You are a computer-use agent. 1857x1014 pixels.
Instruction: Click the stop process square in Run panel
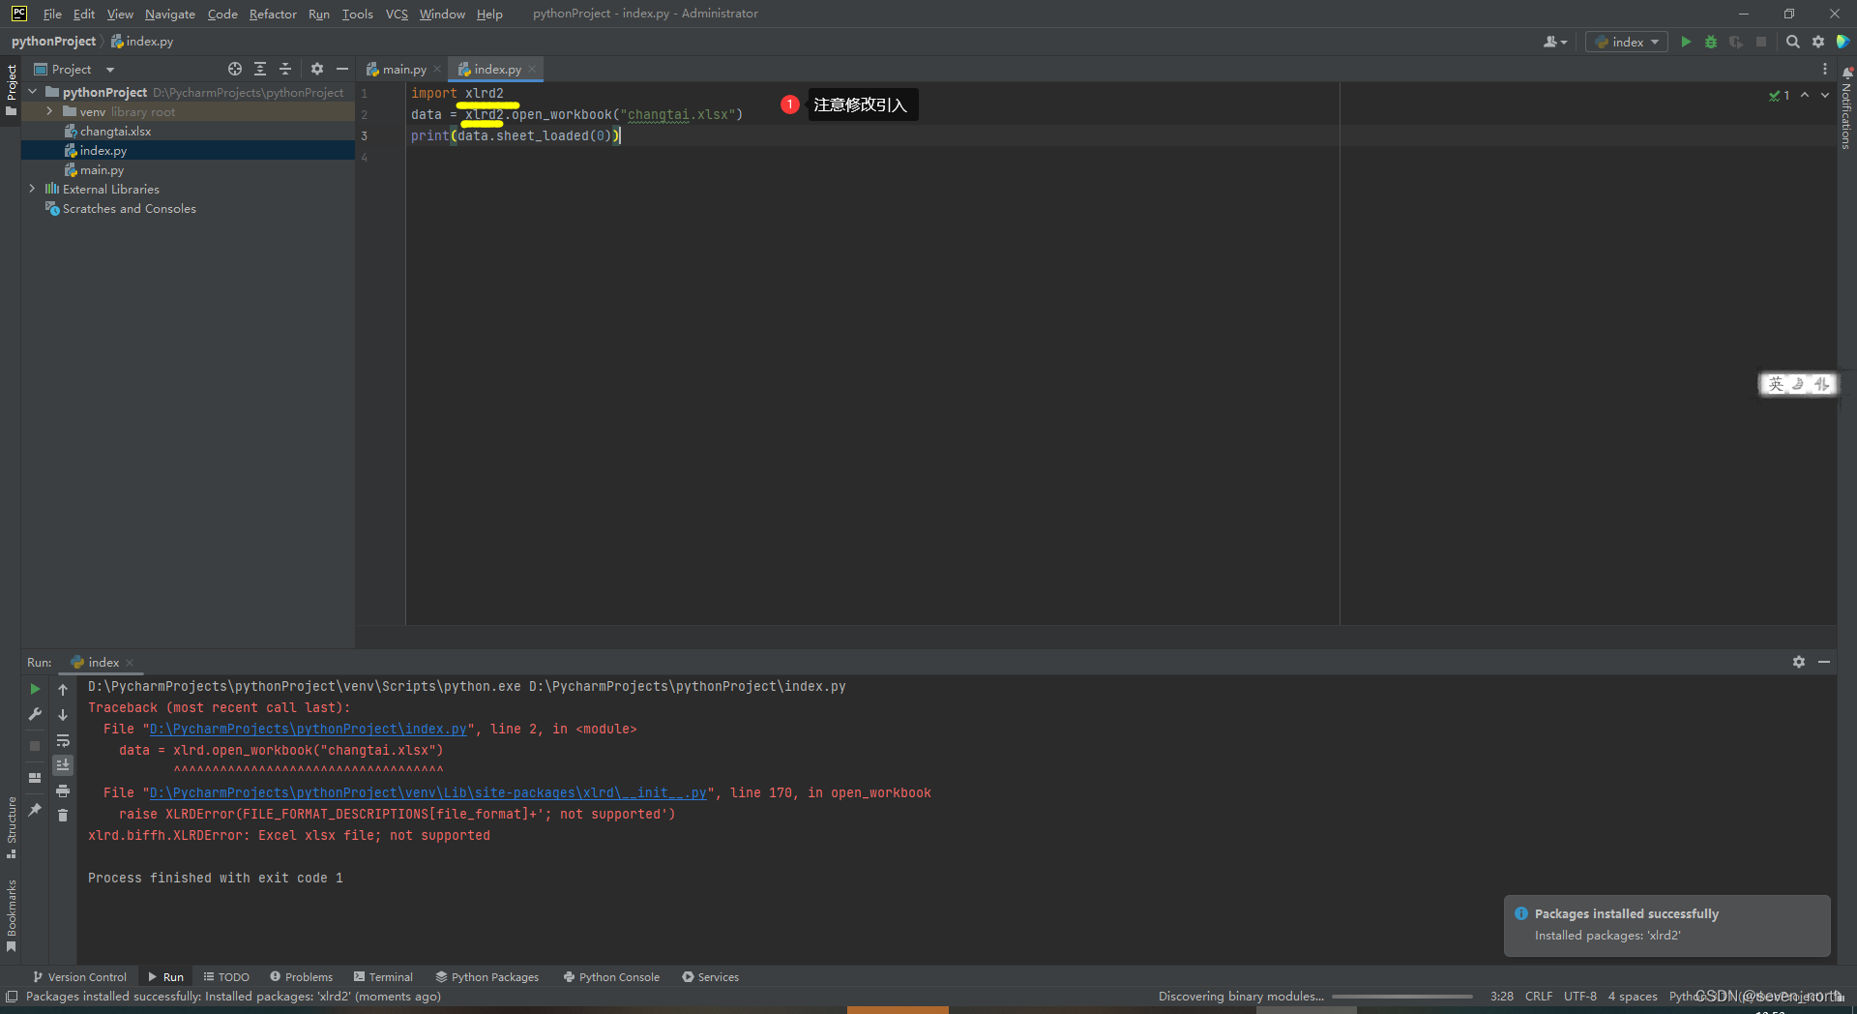coord(35,745)
